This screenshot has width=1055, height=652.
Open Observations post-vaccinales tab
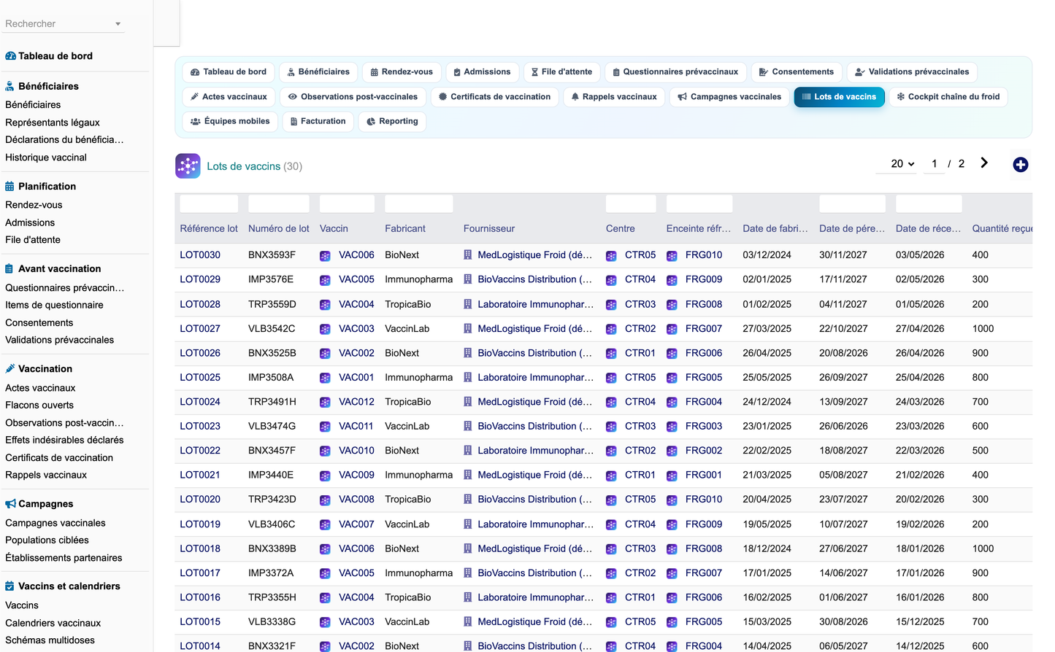[x=353, y=97]
